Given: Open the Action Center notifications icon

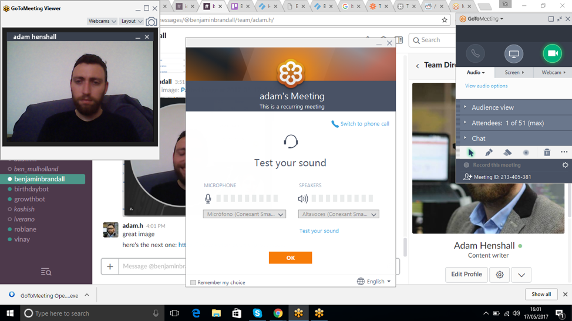Looking at the screenshot, I should (x=560, y=313).
